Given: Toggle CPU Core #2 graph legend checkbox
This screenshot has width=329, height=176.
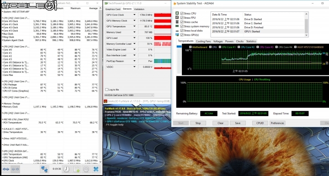Looking at the screenshot, I should (x=239, y=47).
